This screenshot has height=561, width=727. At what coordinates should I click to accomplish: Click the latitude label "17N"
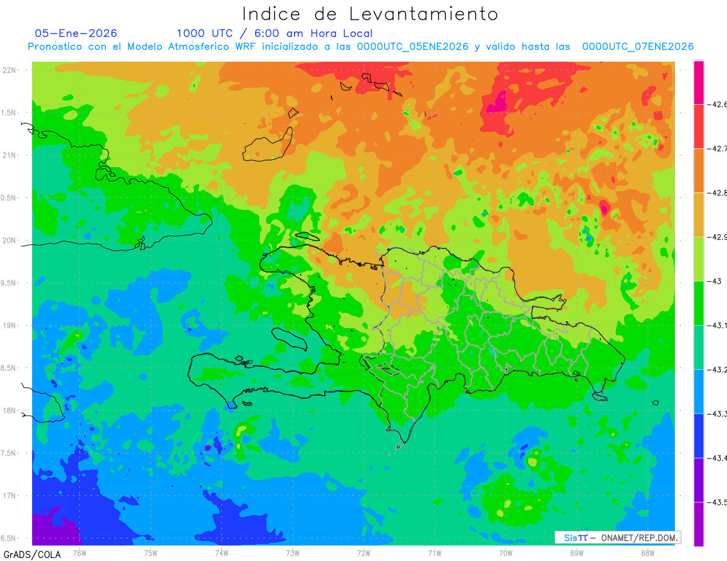pyautogui.click(x=9, y=496)
